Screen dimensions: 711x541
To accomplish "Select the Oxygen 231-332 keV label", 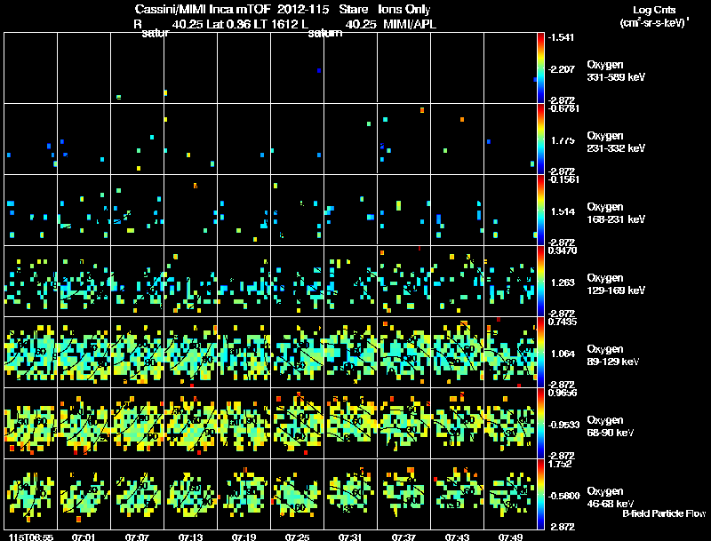I will pyautogui.click(x=616, y=142).
